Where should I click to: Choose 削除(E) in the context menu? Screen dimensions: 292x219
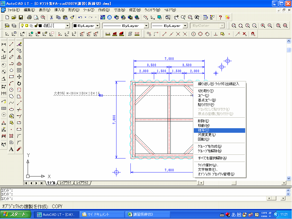pyautogui.click(x=219, y=121)
